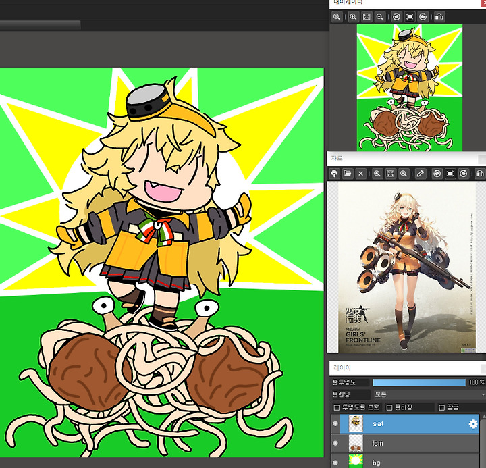Click the fsm layer thumbnail
Viewport: 486px width, 468px height.
(356, 443)
